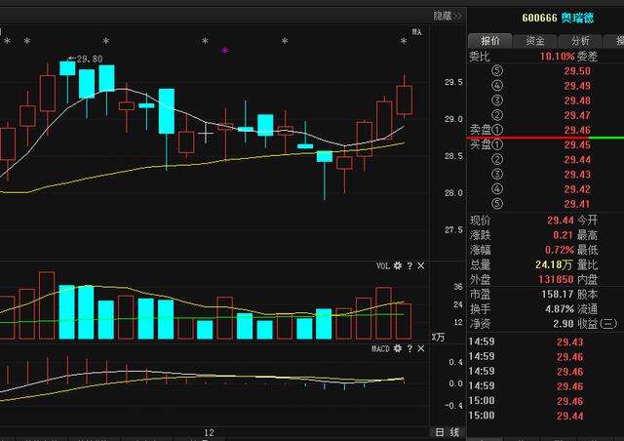This screenshot has height=441, width=624.
Task: Switch to the 报价 tab
Action: (490, 41)
